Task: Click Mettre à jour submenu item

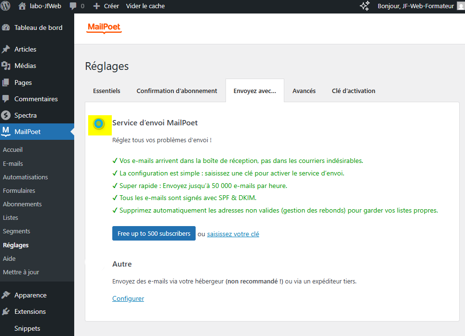Action: [21, 272]
